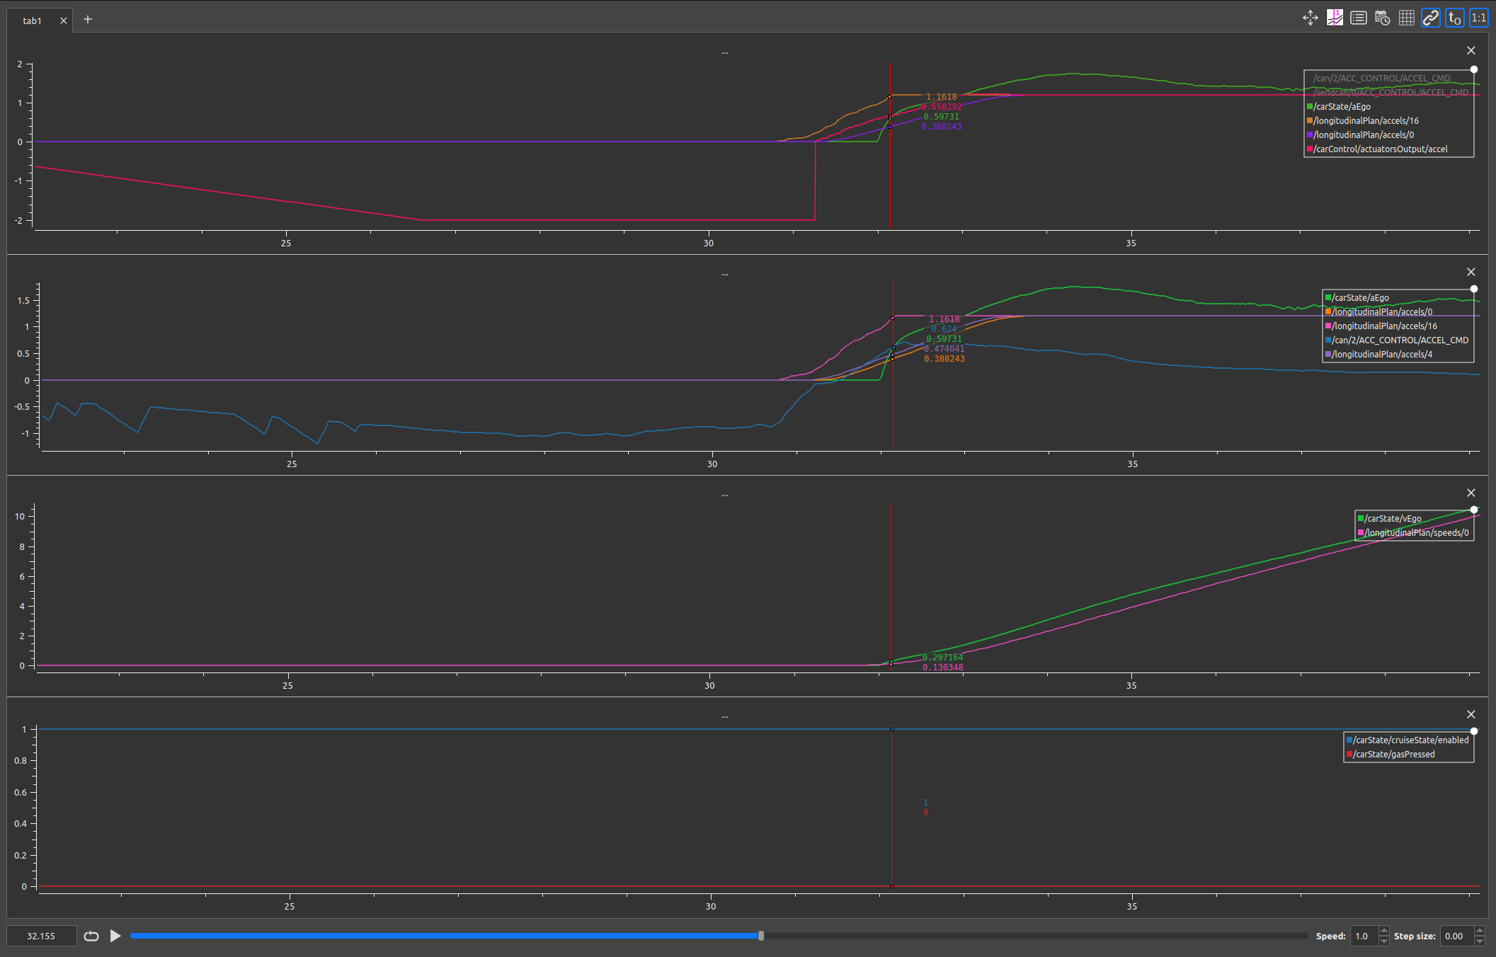The height and width of the screenshot is (957, 1496).
Task: Click the move/pan arrows icon in toolbar
Action: click(1310, 18)
